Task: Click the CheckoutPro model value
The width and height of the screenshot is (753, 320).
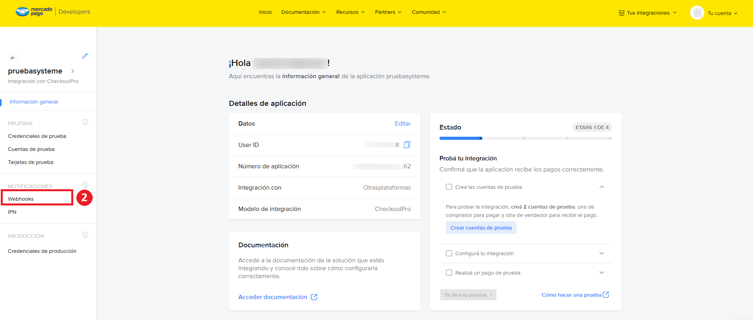Action: (393, 209)
